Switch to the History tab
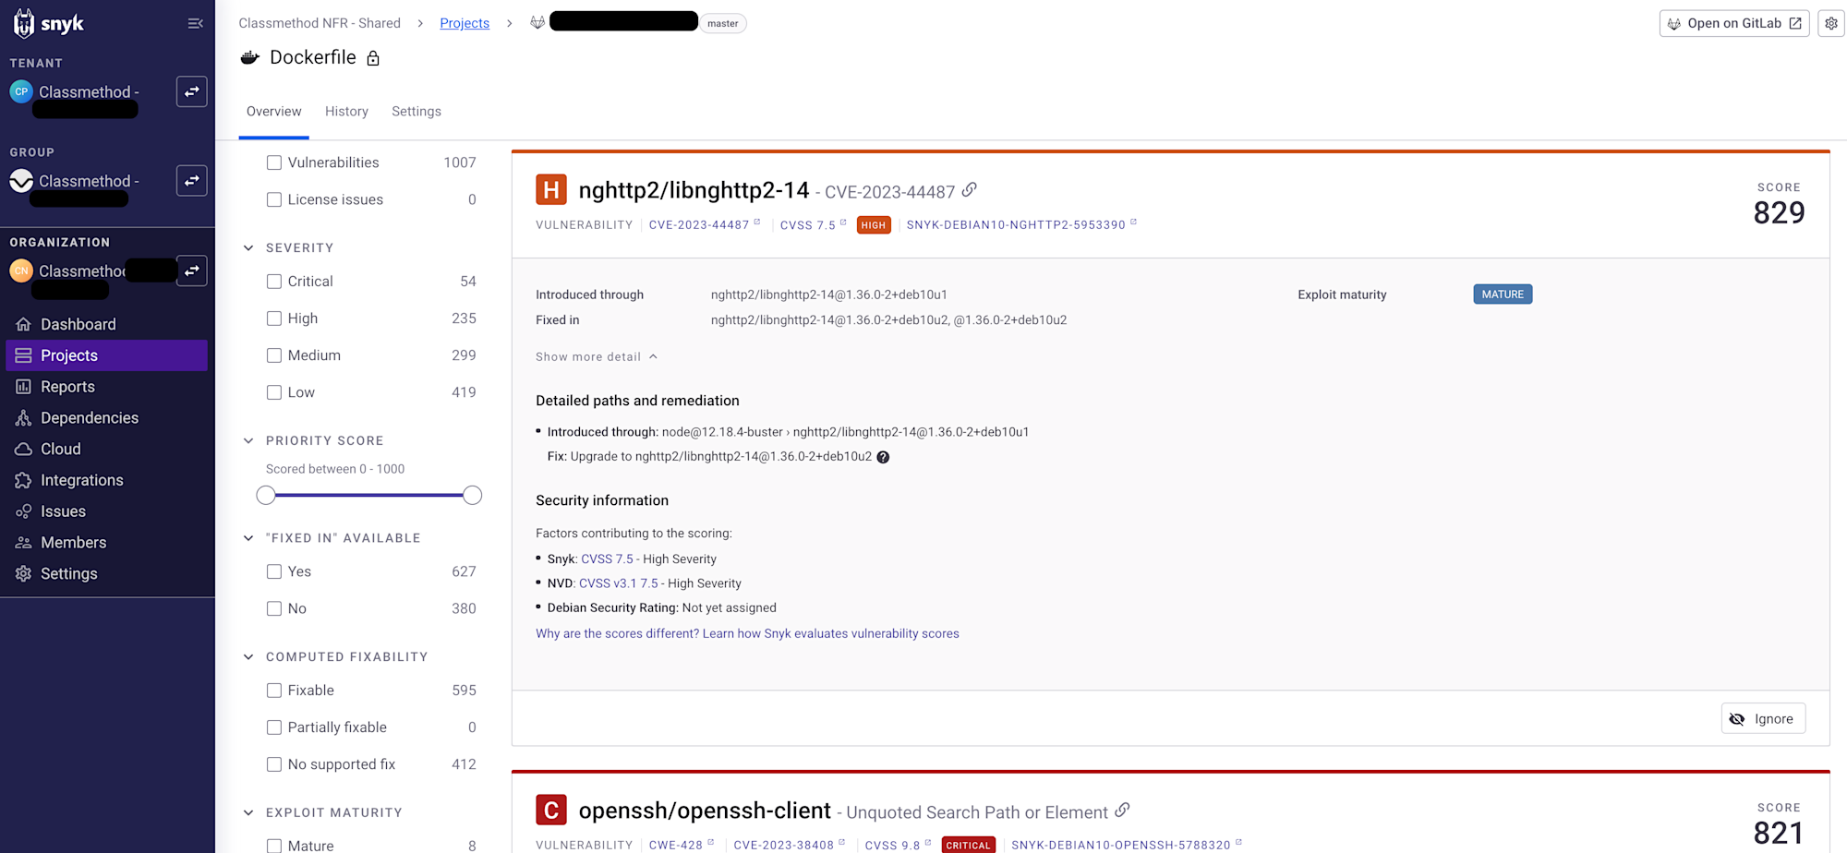The width and height of the screenshot is (1847, 853). coord(346,111)
